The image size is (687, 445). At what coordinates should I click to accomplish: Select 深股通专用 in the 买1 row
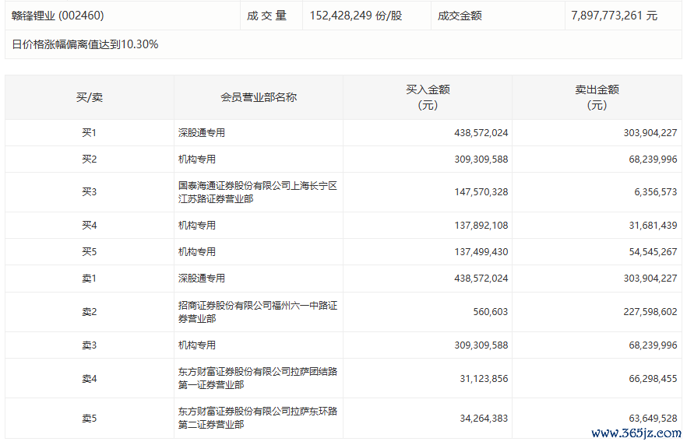pos(202,132)
